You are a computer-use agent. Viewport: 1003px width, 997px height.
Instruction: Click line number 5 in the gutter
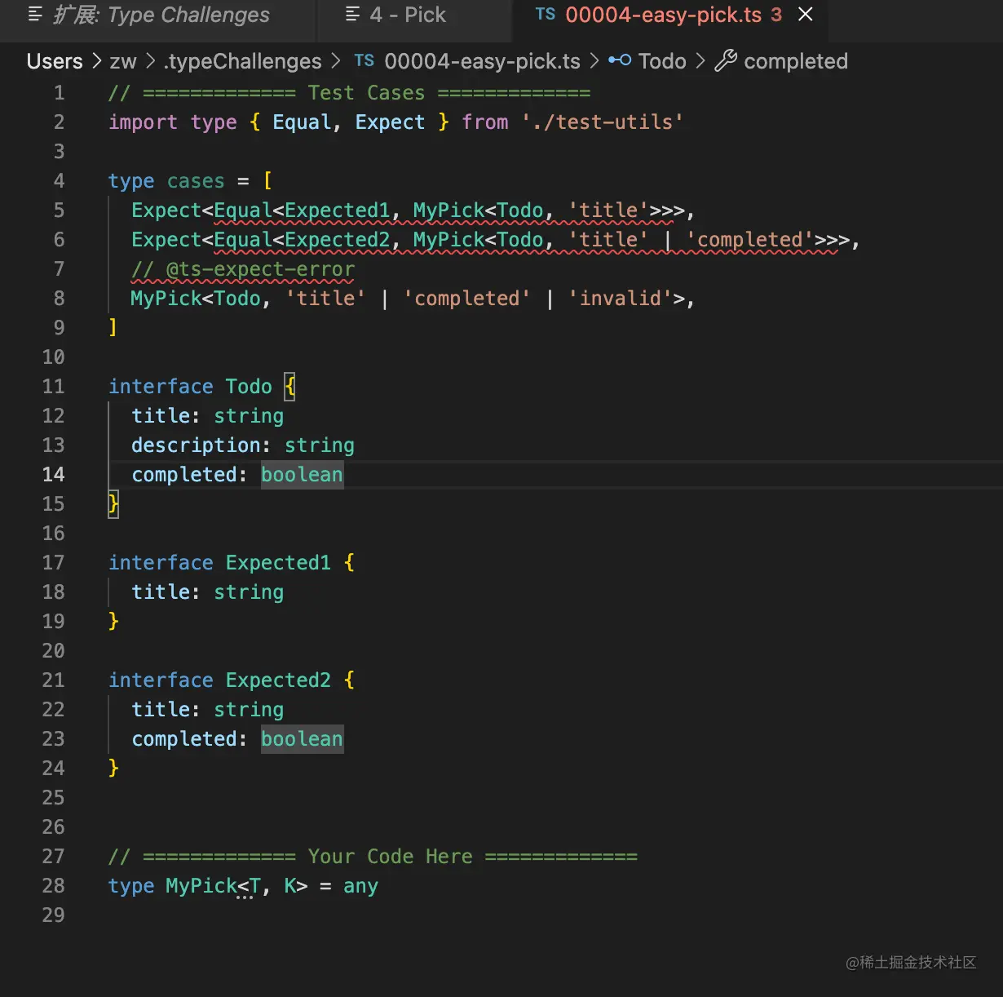[x=59, y=210]
